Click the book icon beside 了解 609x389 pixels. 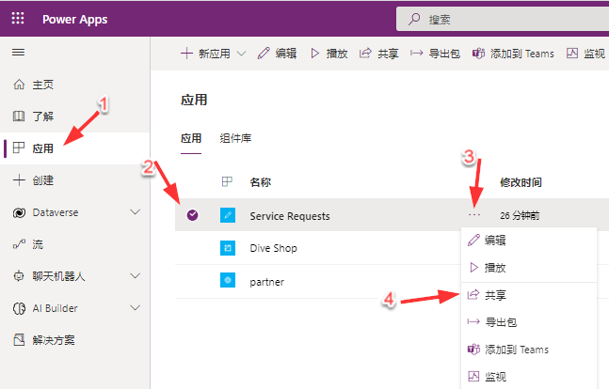[19, 116]
